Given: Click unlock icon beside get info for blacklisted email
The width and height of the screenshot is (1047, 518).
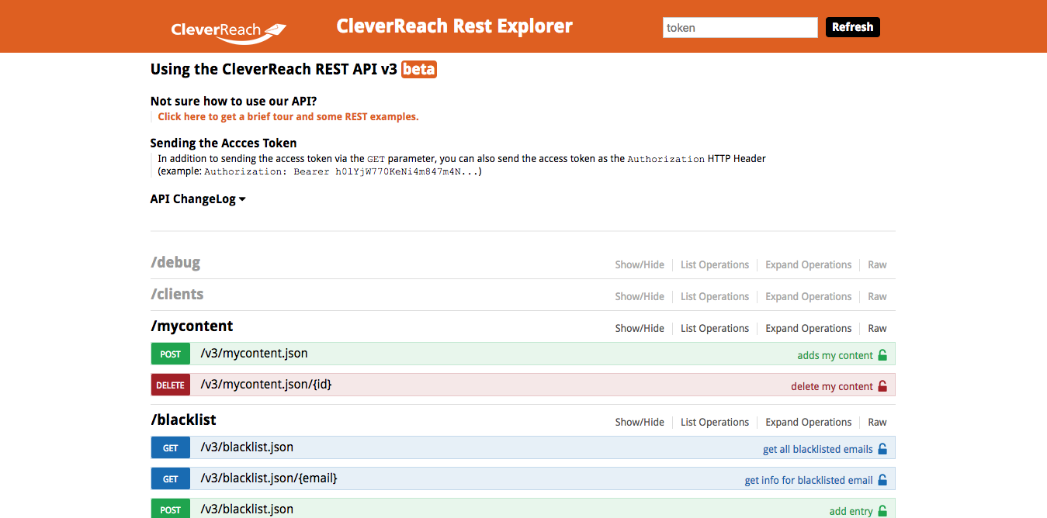Looking at the screenshot, I should click(882, 480).
